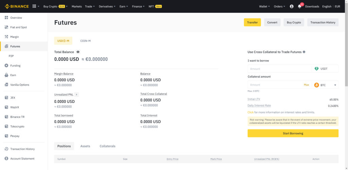348x170 pixels.
Task: Click the Margin Balance label
Action: tap(64, 74)
